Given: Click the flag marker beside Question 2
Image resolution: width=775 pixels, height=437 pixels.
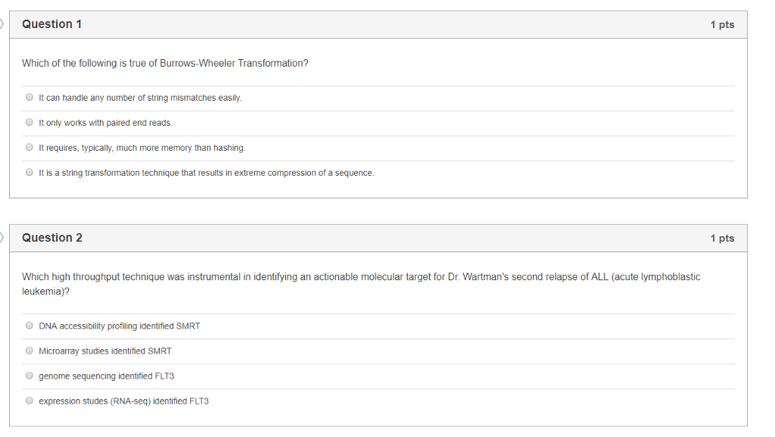Looking at the screenshot, I should pyautogui.click(x=2, y=237).
